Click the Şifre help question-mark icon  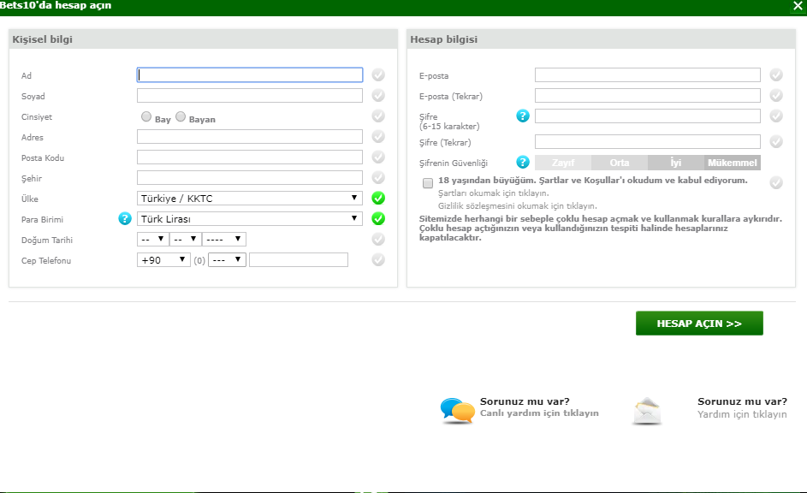point(522,116)
